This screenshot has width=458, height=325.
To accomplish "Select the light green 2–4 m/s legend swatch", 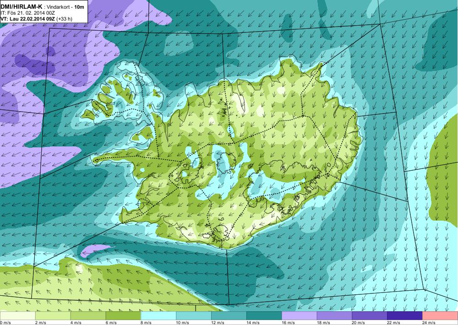I will 53,316.
